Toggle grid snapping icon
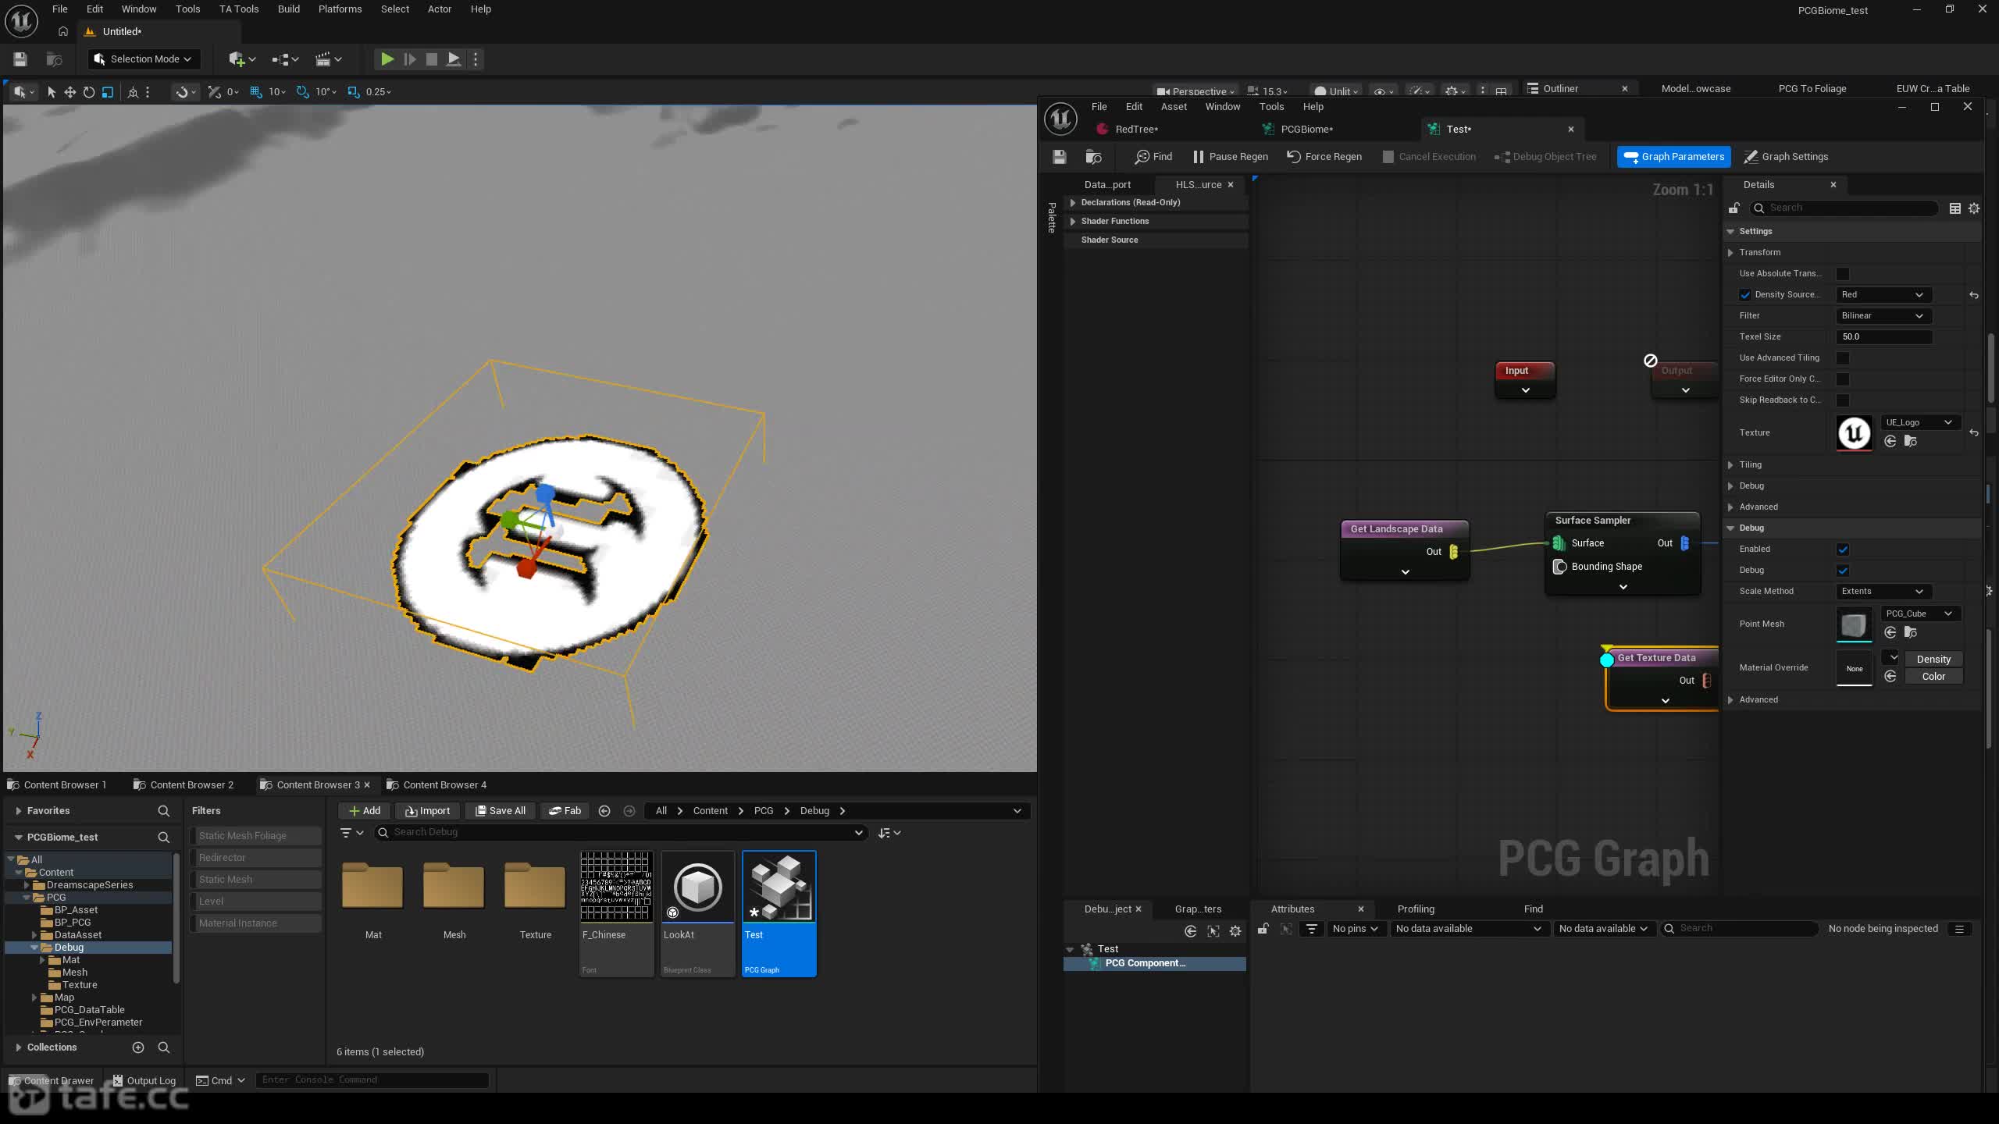 tap(255, 92)
